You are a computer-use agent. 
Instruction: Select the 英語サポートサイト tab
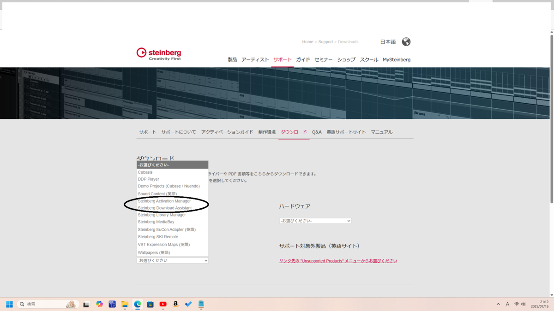point(346,132)
